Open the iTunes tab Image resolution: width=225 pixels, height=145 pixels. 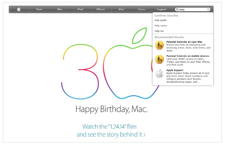(141, 9)
